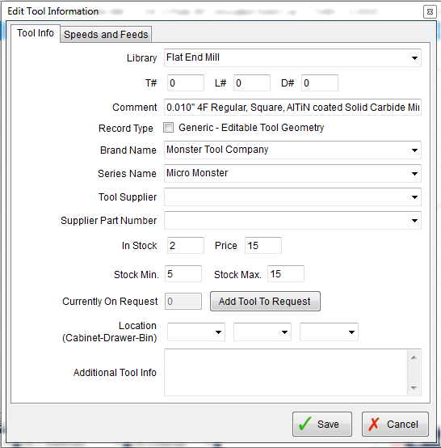The width and height of the screenshot is (441, 448).
Task: Expand the Brand Name dropdown
Action: pyautogui.click(x=292, y=150)
